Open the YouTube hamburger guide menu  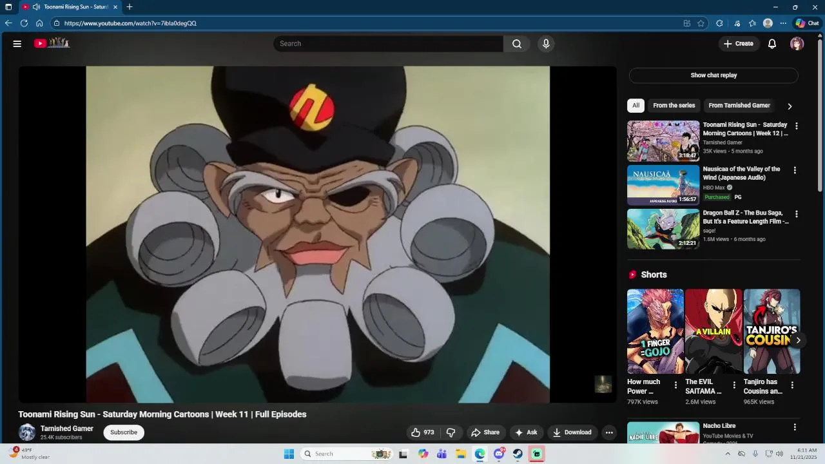click(x=17, y=44)
